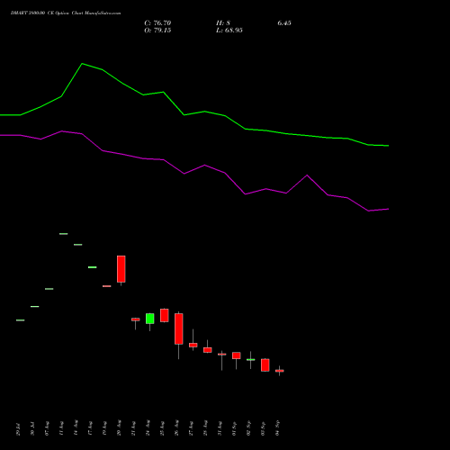Image resolution: width=450 pixels, height=450 pixels.
Task: Select the 14 Aug date label
Action: point(76,427)
